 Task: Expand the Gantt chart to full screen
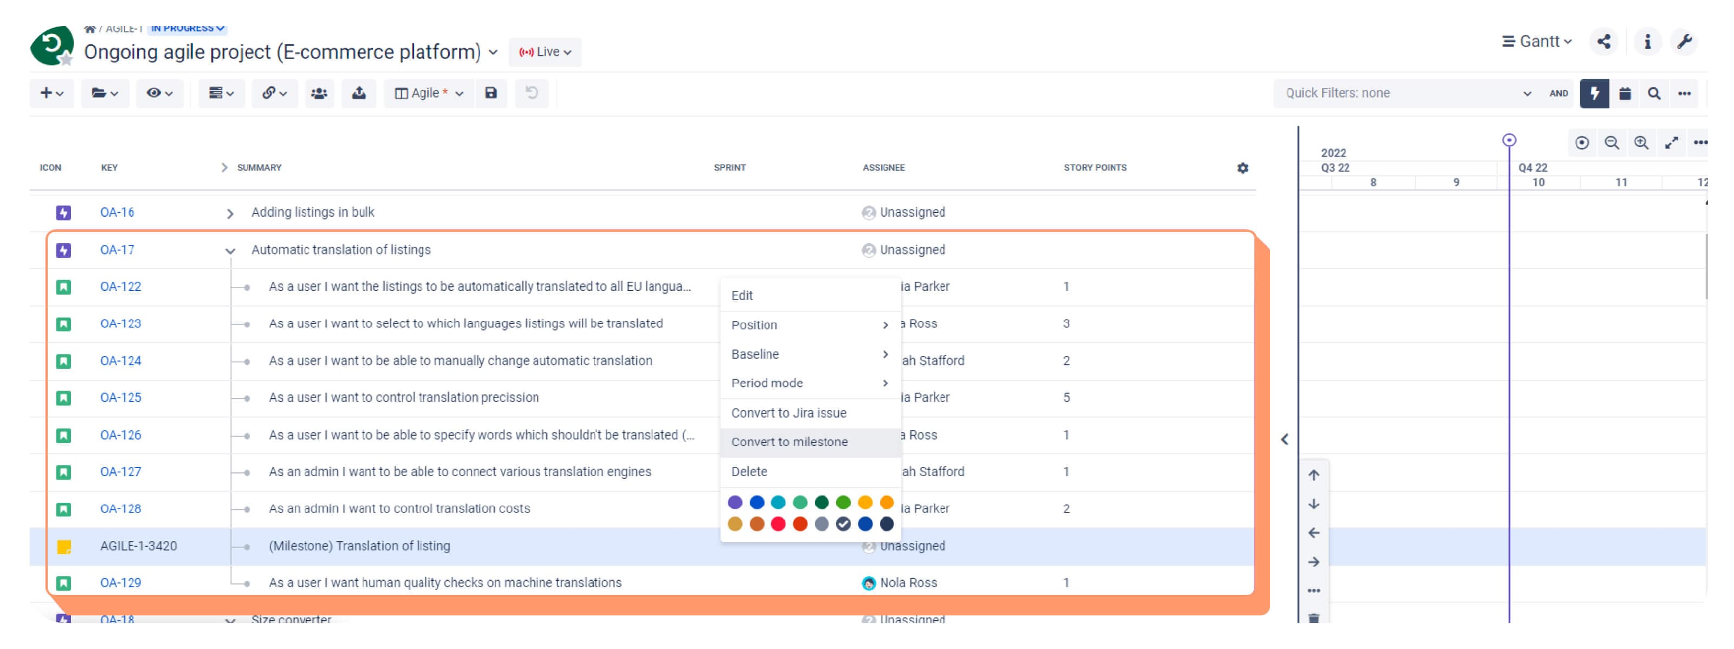(x=1671, y=142)
